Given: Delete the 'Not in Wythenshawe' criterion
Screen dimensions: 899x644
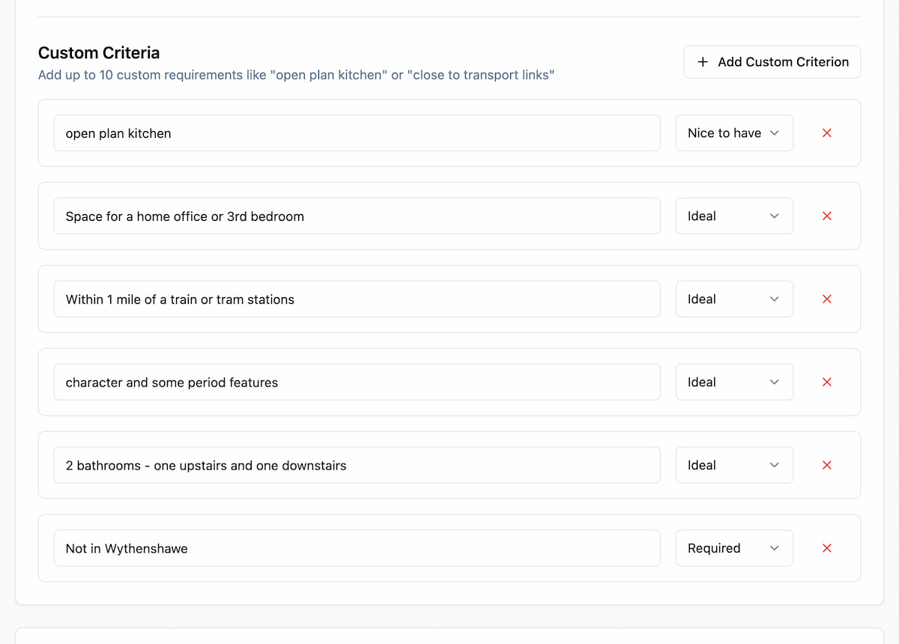Looking at the screenshot, I should 827,549.
